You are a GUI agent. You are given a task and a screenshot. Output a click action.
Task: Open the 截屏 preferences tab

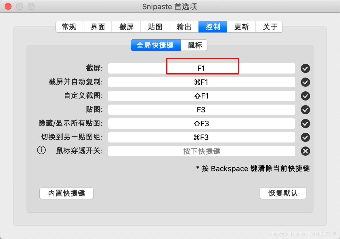click(x=126, y=27)
